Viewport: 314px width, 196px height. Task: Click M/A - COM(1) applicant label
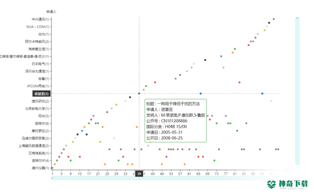[x=38, y=27]
